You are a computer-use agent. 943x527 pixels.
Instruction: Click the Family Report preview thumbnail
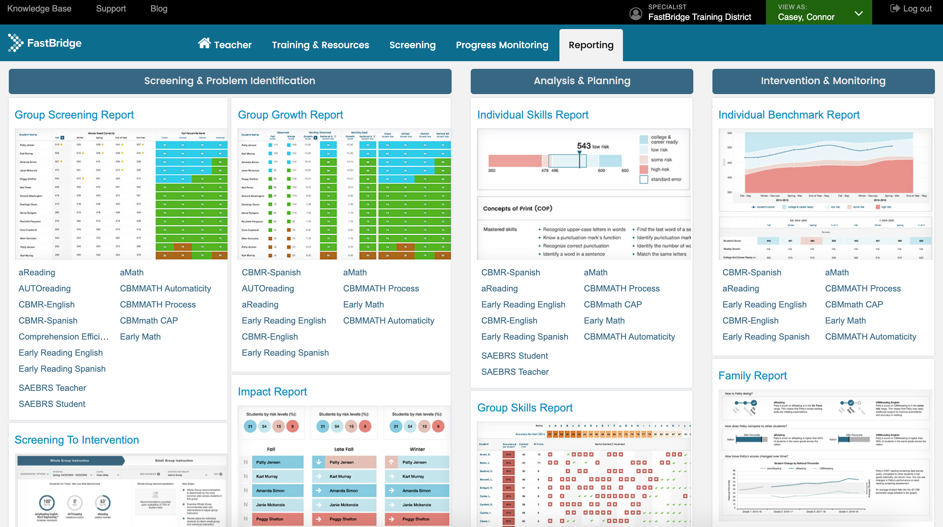(826, 455)
